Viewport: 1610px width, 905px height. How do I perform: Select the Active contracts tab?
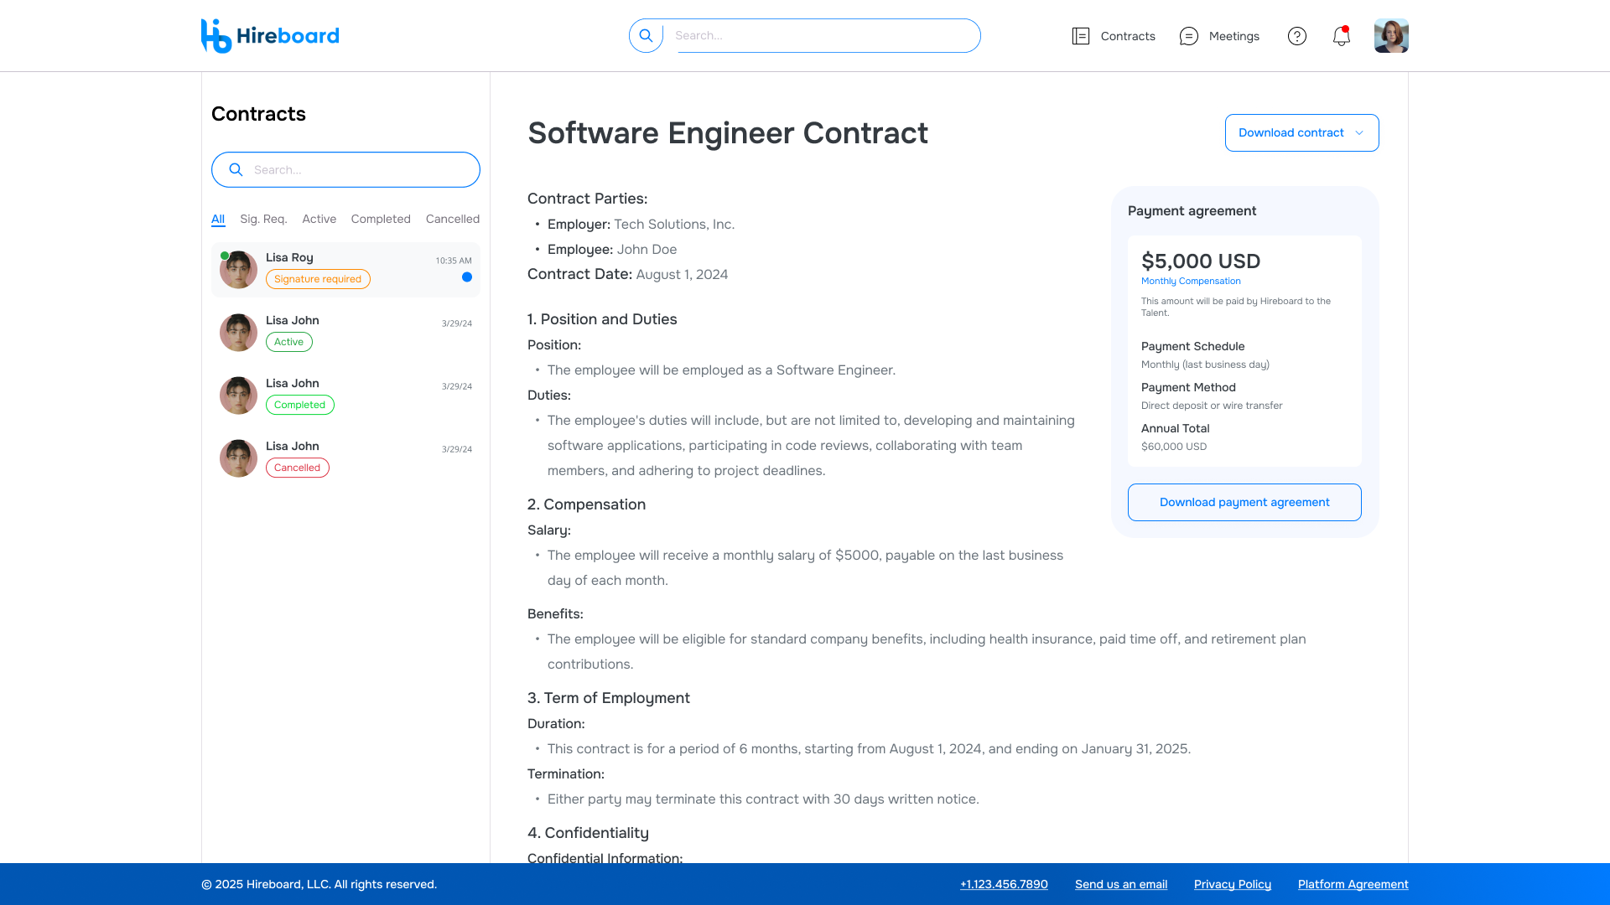tap(319, 220)
